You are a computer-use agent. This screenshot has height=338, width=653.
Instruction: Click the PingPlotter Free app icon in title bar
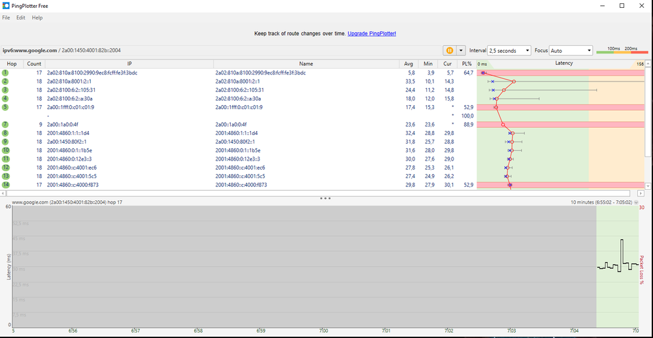pyautogui.click(x=6, y=6)
